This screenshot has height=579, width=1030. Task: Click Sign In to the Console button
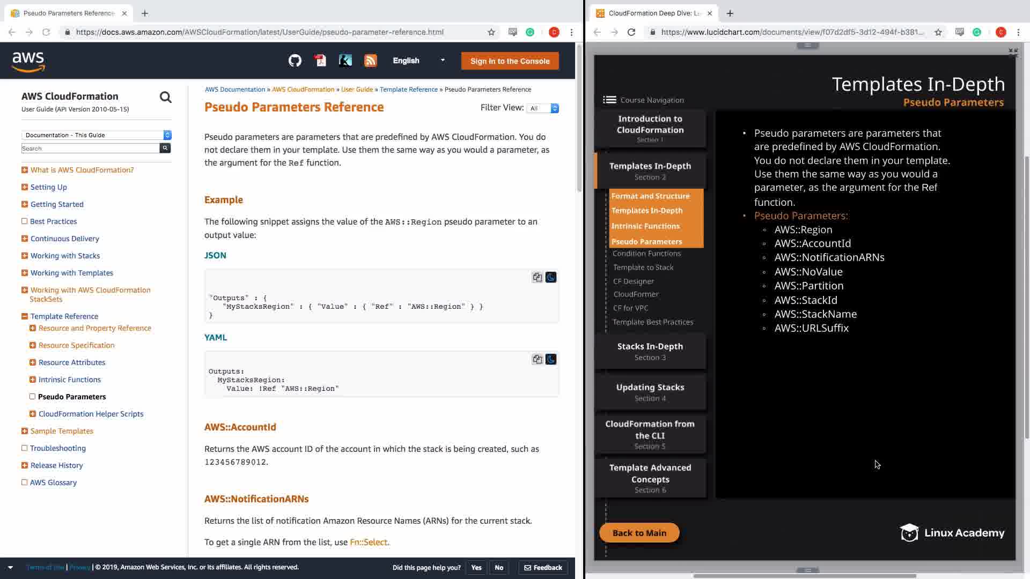coord(510,61)
